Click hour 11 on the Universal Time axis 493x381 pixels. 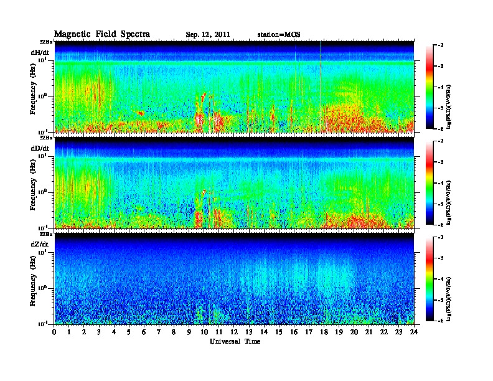219,332
